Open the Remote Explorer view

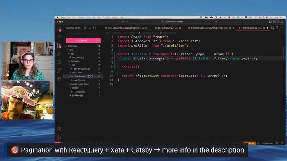tap(59, 62)
